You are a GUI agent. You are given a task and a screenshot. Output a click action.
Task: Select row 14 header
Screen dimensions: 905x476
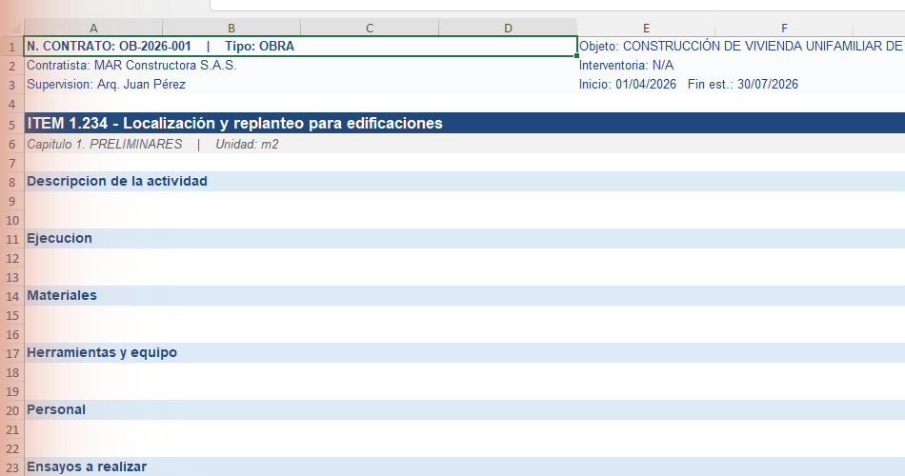pos(12,297)
